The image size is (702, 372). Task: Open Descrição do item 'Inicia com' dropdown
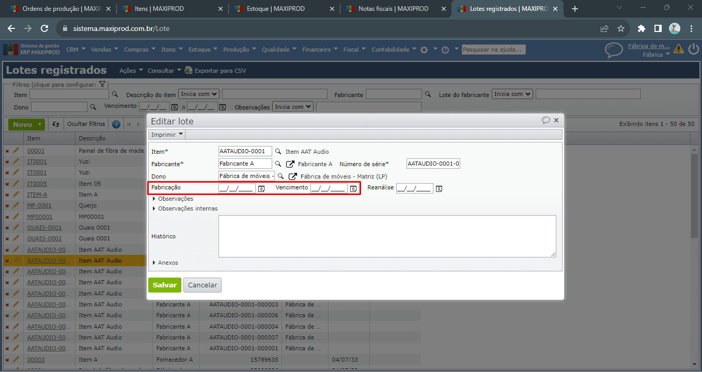(x=199, y=94)
